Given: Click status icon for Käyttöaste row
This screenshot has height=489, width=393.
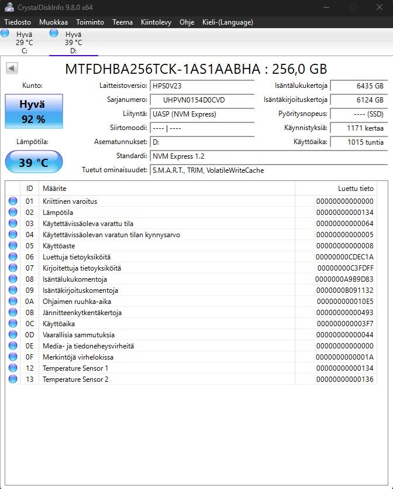Looking at the screenshot, I should [x=13, y=245].
